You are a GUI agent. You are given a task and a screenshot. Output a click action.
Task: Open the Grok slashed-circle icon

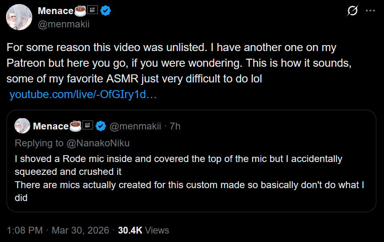coord(352,11)
